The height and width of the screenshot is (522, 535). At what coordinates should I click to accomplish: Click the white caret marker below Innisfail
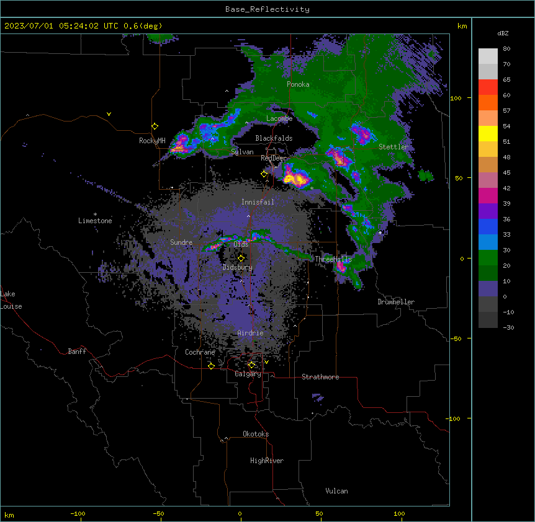pyautogui.click(x=248, y=216)
